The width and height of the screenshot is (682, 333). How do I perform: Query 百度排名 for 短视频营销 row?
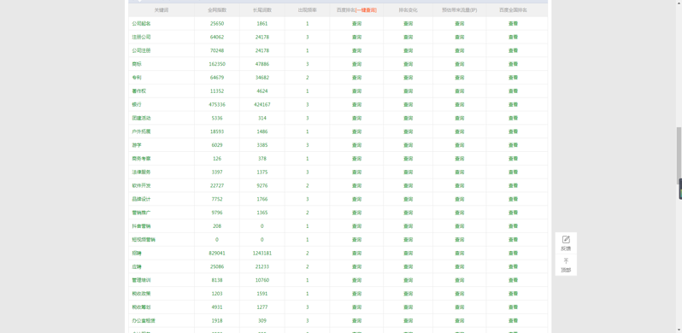[x=356, y=240]
